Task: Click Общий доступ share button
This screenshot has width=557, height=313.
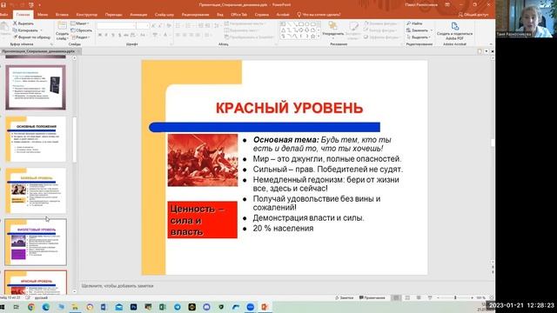Action: coord(473,15)
